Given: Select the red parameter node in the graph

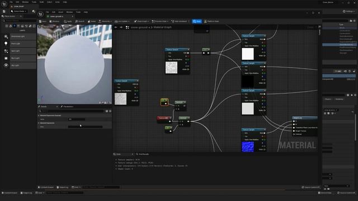Looking at the screenshot, I should click(x=164, y=119).
